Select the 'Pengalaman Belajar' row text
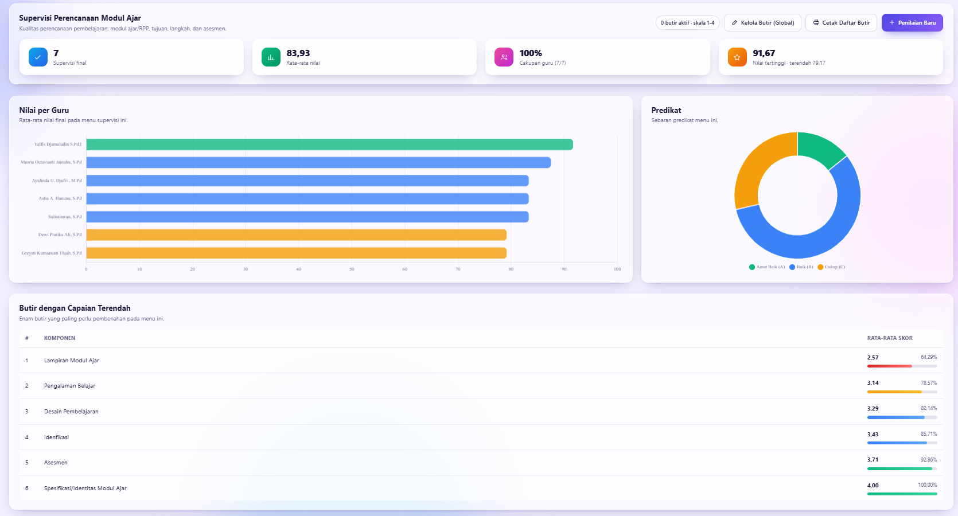 (x=69, y=386)
